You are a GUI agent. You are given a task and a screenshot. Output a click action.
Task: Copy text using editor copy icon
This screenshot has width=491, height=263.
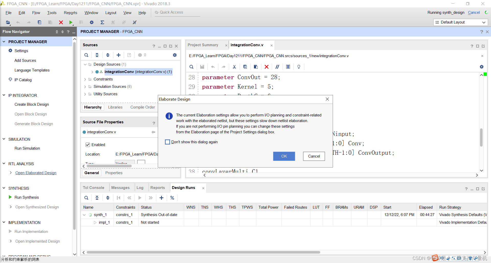pos(245,67)
